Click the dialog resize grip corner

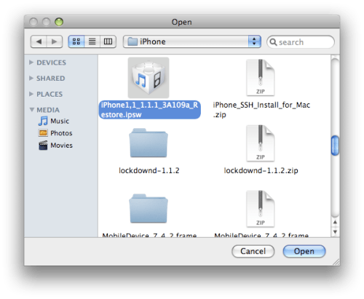coord(336,262)
